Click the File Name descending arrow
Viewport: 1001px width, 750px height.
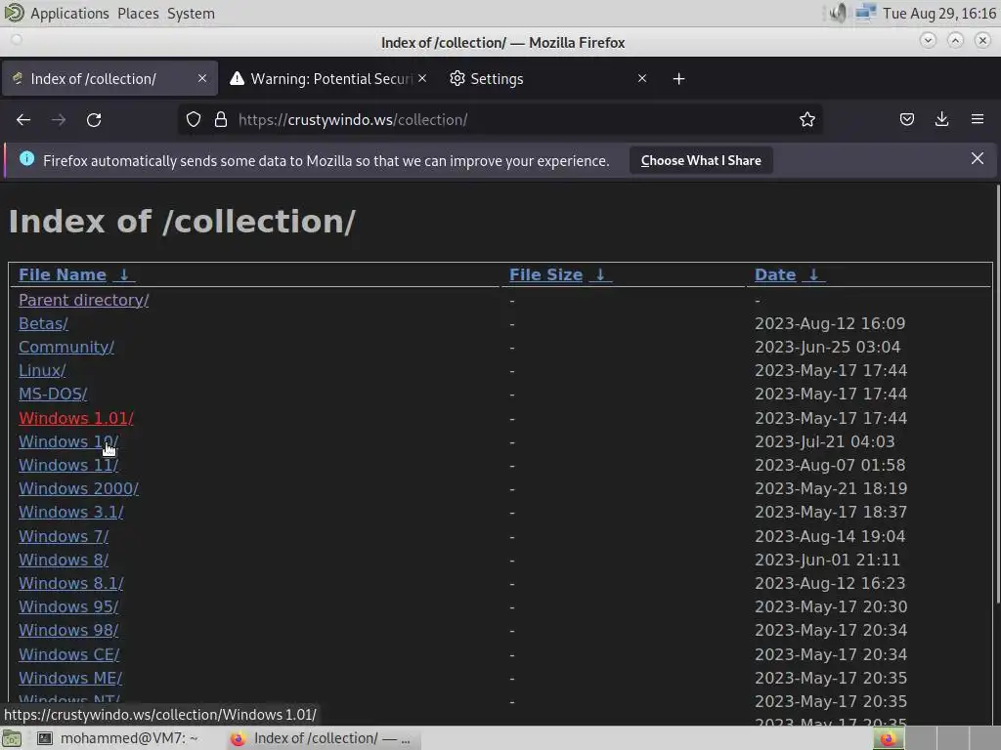coord(124,274)
